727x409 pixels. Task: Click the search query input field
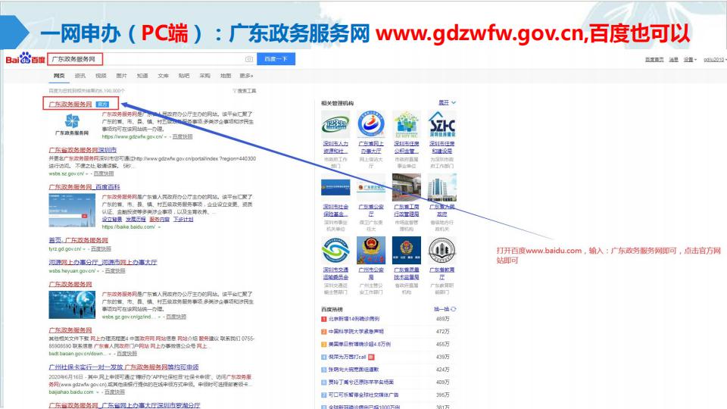[x=151, y=59]
